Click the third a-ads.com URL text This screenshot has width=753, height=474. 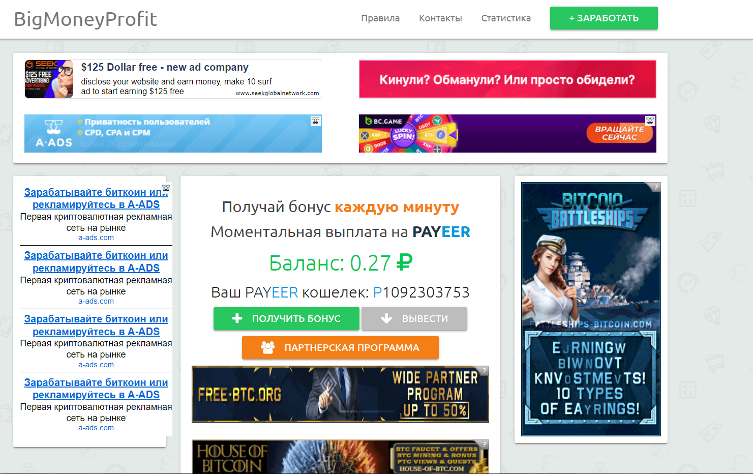(x=96, y=365)
